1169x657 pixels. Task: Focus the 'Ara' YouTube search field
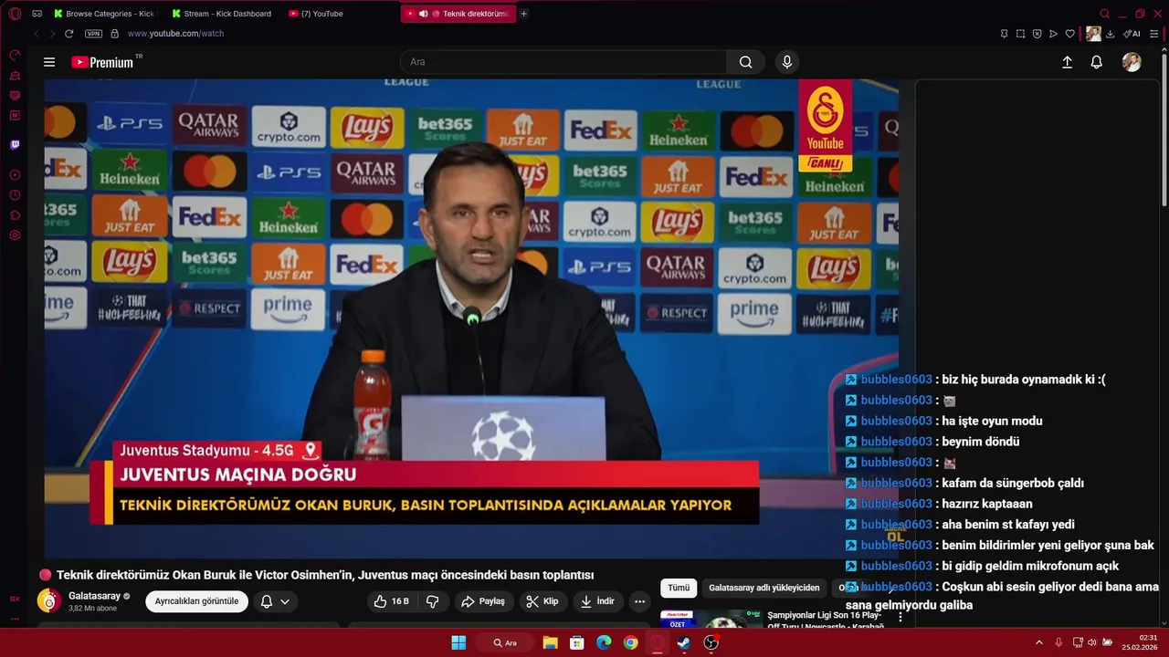(563, 62)
